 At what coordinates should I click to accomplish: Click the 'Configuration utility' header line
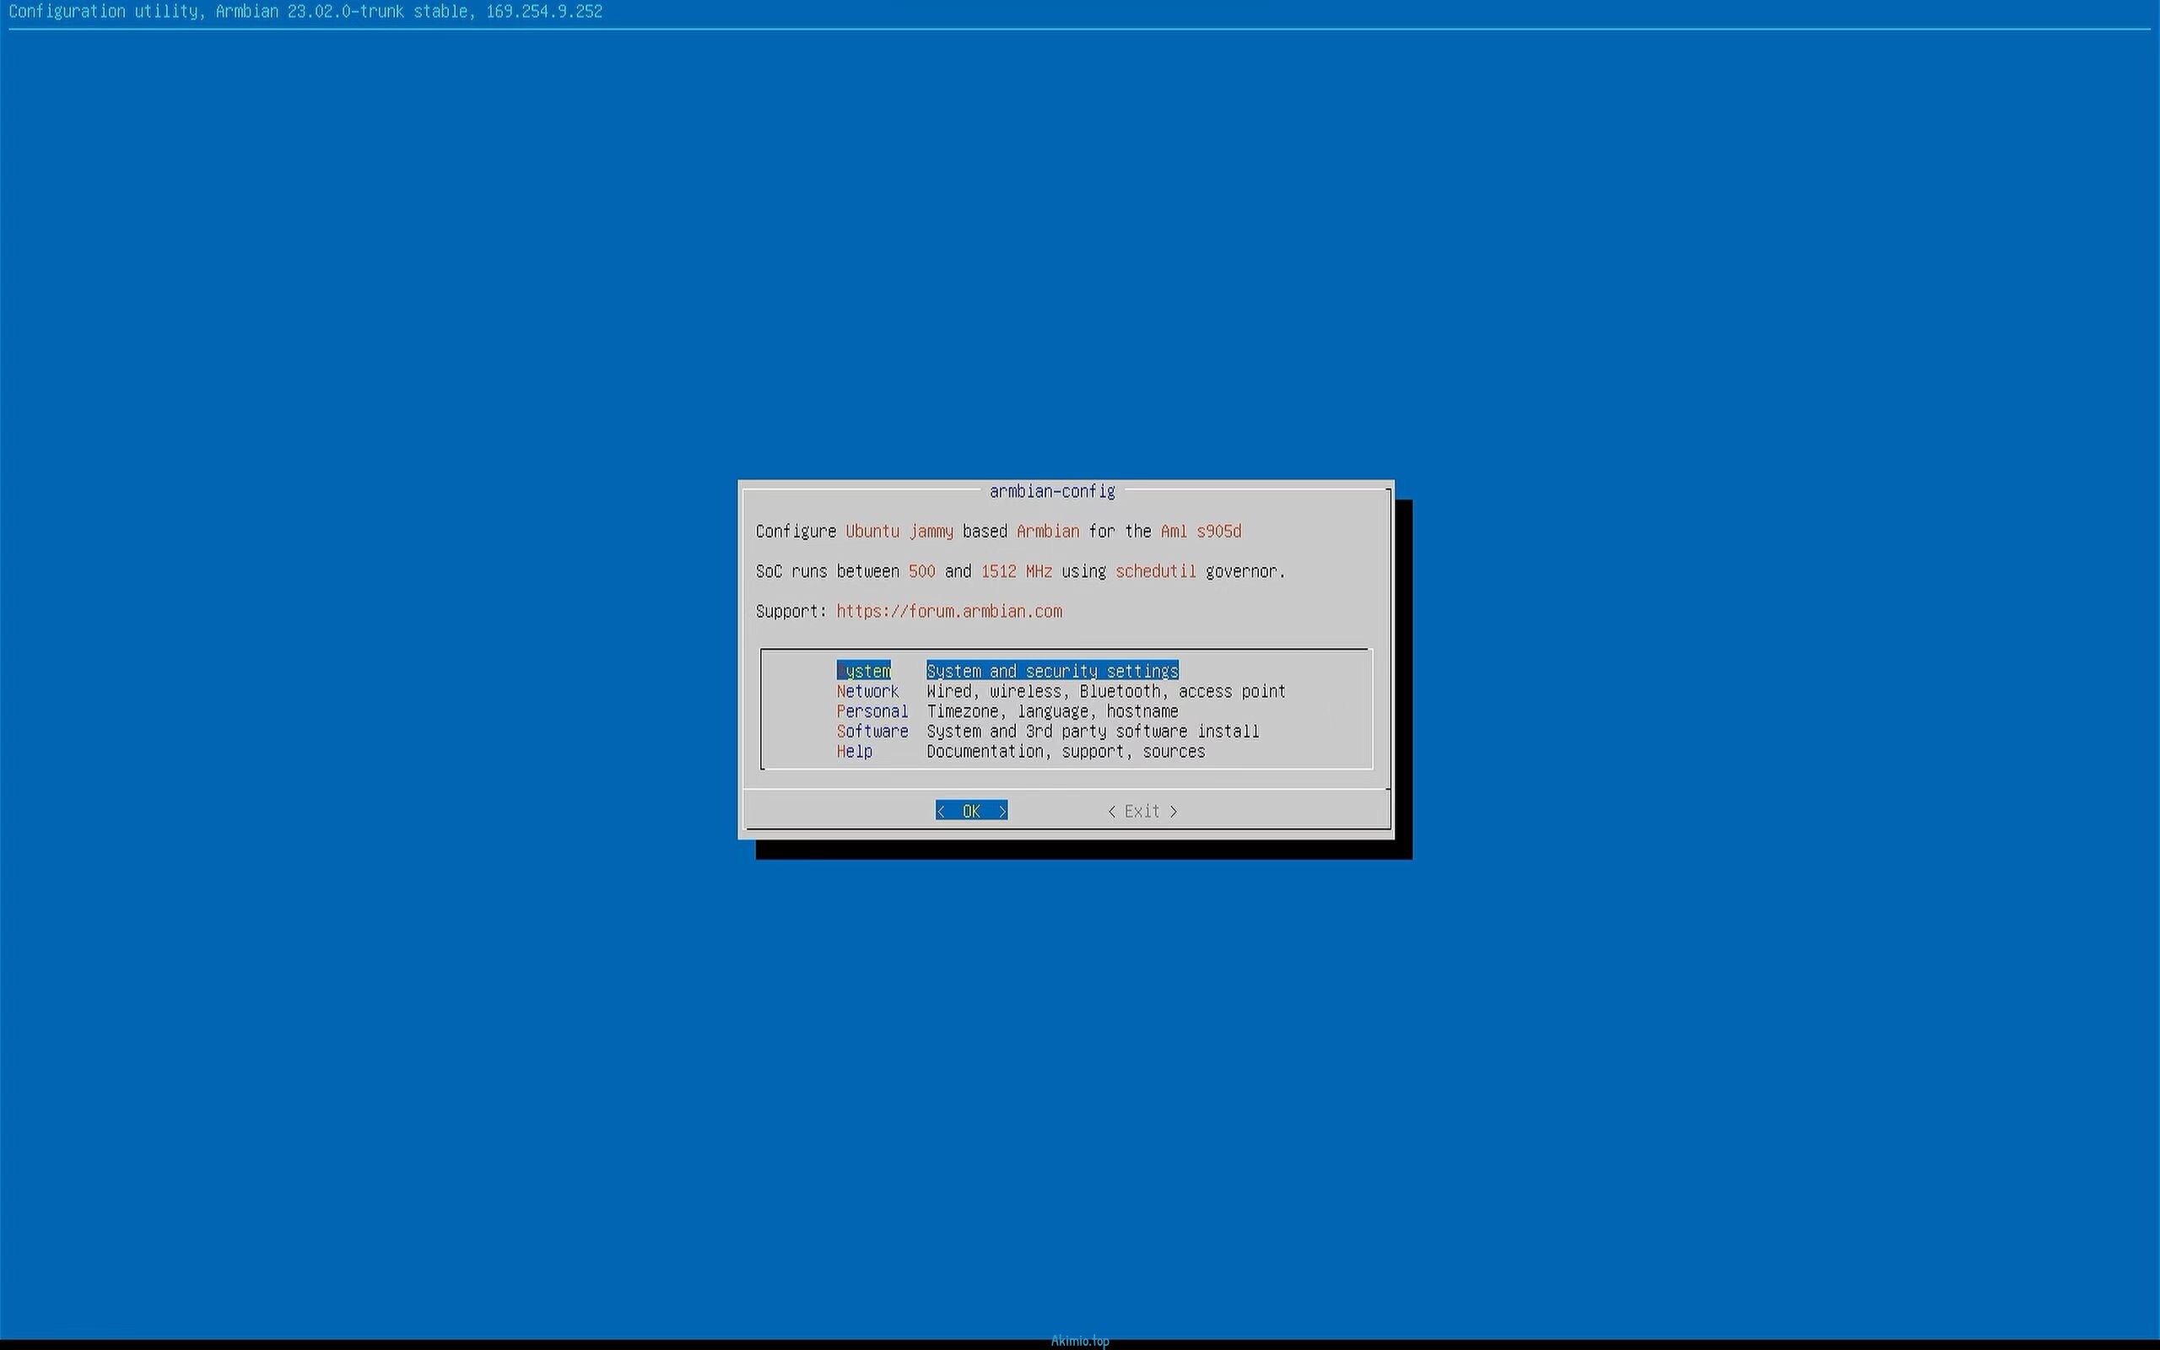[x=305, y=12]
